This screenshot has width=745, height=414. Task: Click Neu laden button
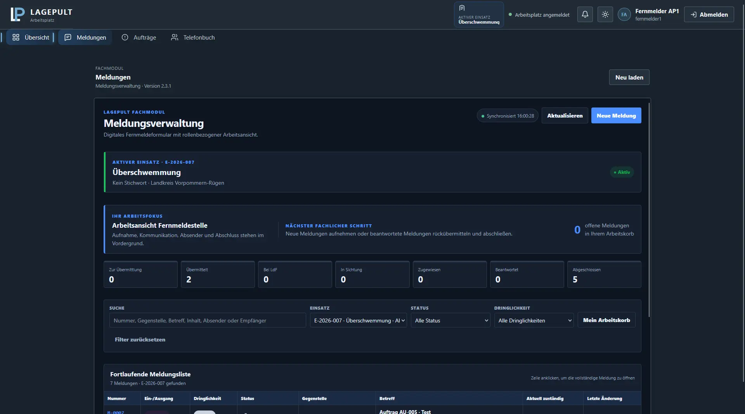(x=629, y=77)
